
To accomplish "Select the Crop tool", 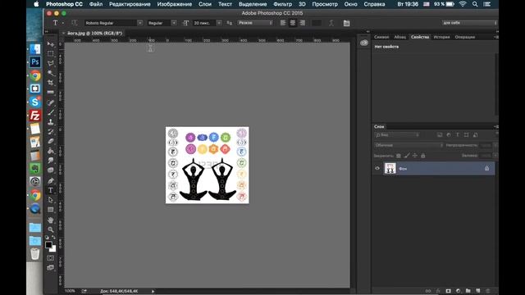I will (x=51, y=82).
